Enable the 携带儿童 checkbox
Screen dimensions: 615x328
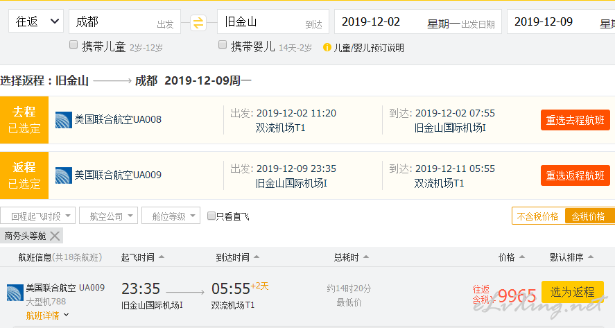point(73,45)
